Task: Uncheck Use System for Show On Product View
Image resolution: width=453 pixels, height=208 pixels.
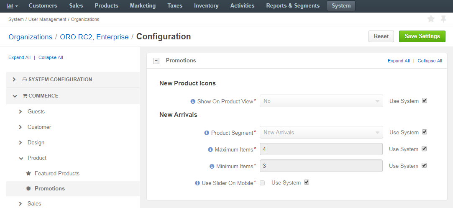Action: pyautogui.click(x=425, y=101)
